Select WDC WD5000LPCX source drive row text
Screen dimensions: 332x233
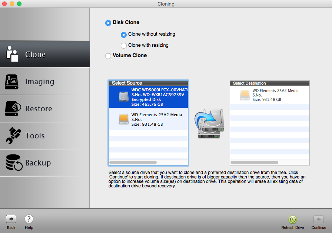coord(160,90)
